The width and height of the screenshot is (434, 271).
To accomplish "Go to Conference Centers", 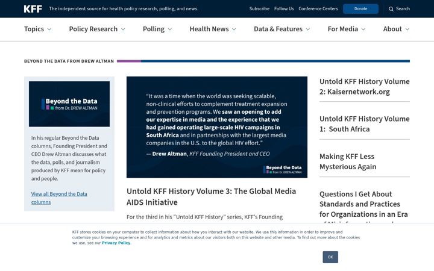I will [318, 8].
